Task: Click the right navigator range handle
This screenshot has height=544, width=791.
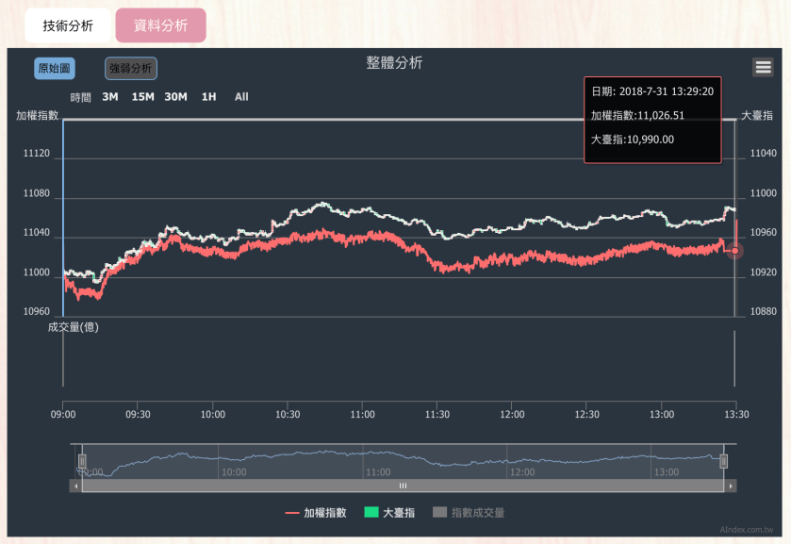Action: (725, 461)
